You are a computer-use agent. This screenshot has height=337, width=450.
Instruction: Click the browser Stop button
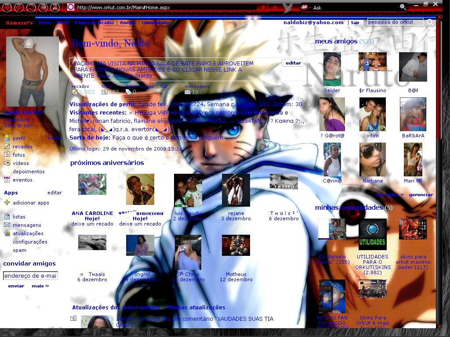(43, 7)
